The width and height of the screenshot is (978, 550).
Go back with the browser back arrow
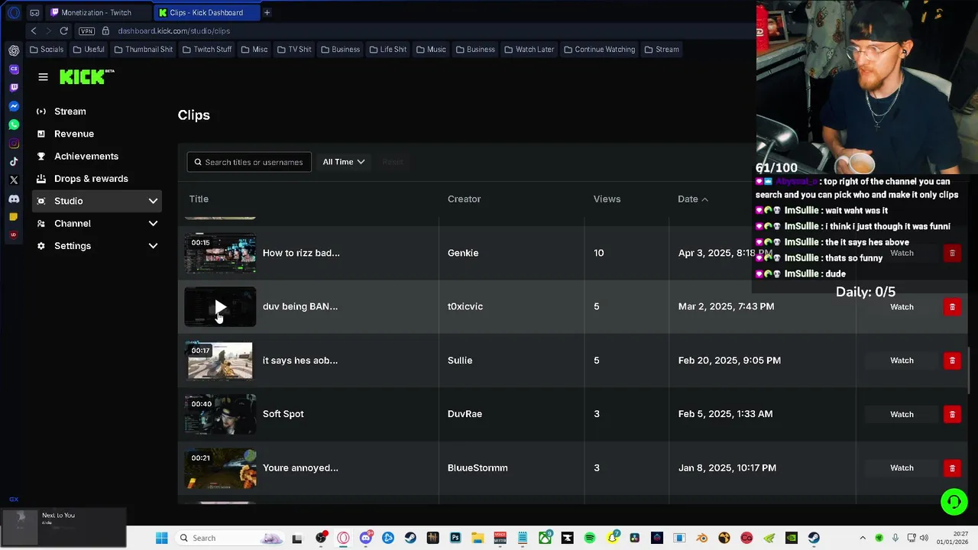(34, 31)
